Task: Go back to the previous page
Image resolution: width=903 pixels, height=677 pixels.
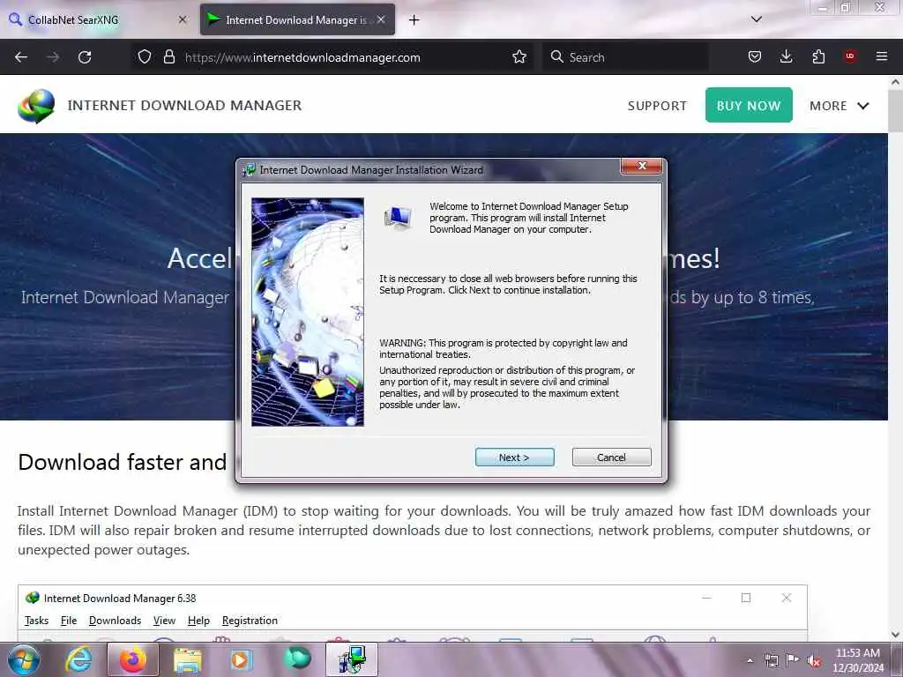Action: tap(21, 57)
